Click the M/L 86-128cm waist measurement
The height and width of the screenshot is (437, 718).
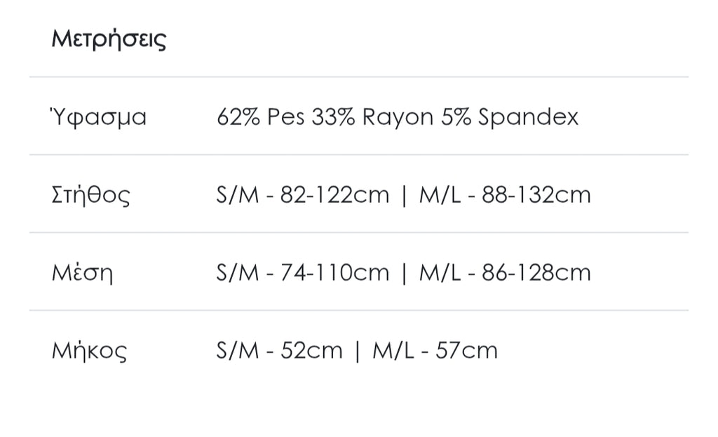click(505, 272)
